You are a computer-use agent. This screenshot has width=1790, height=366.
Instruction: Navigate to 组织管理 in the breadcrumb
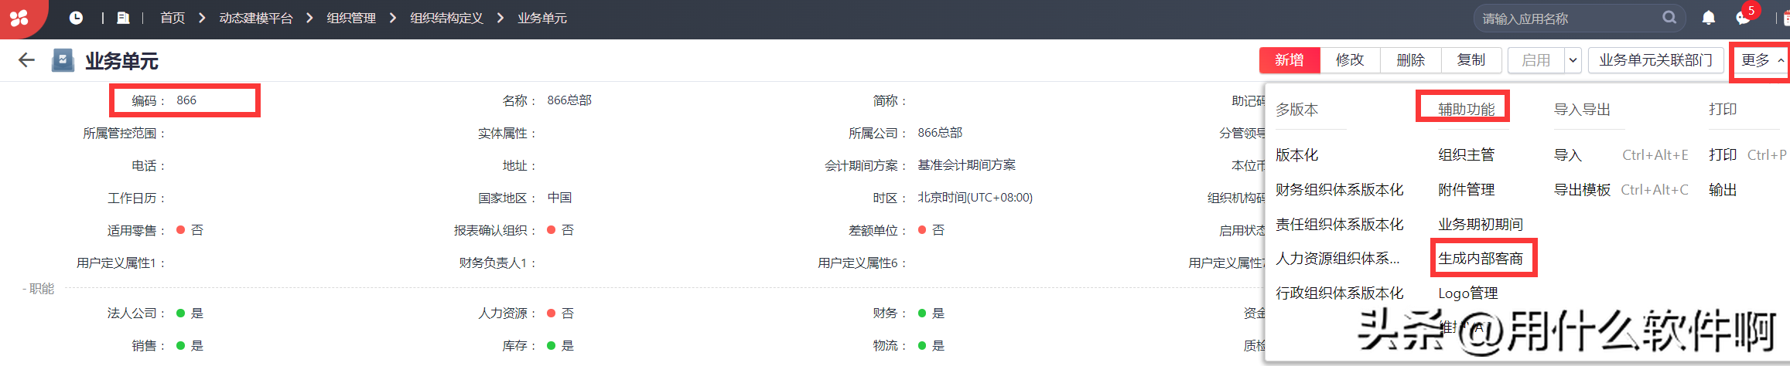coord(351,18)
